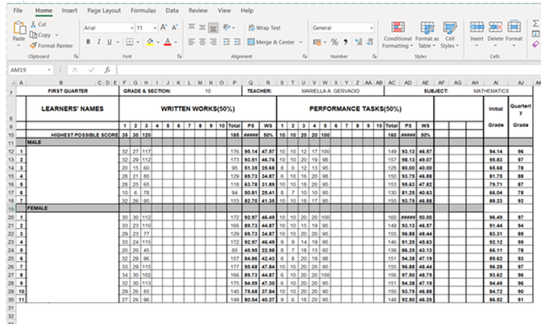Toggle underline formatting
Image resolution: width=541 pixels, height=324 pixels.
pyautogui.click(x=110, y=42)
